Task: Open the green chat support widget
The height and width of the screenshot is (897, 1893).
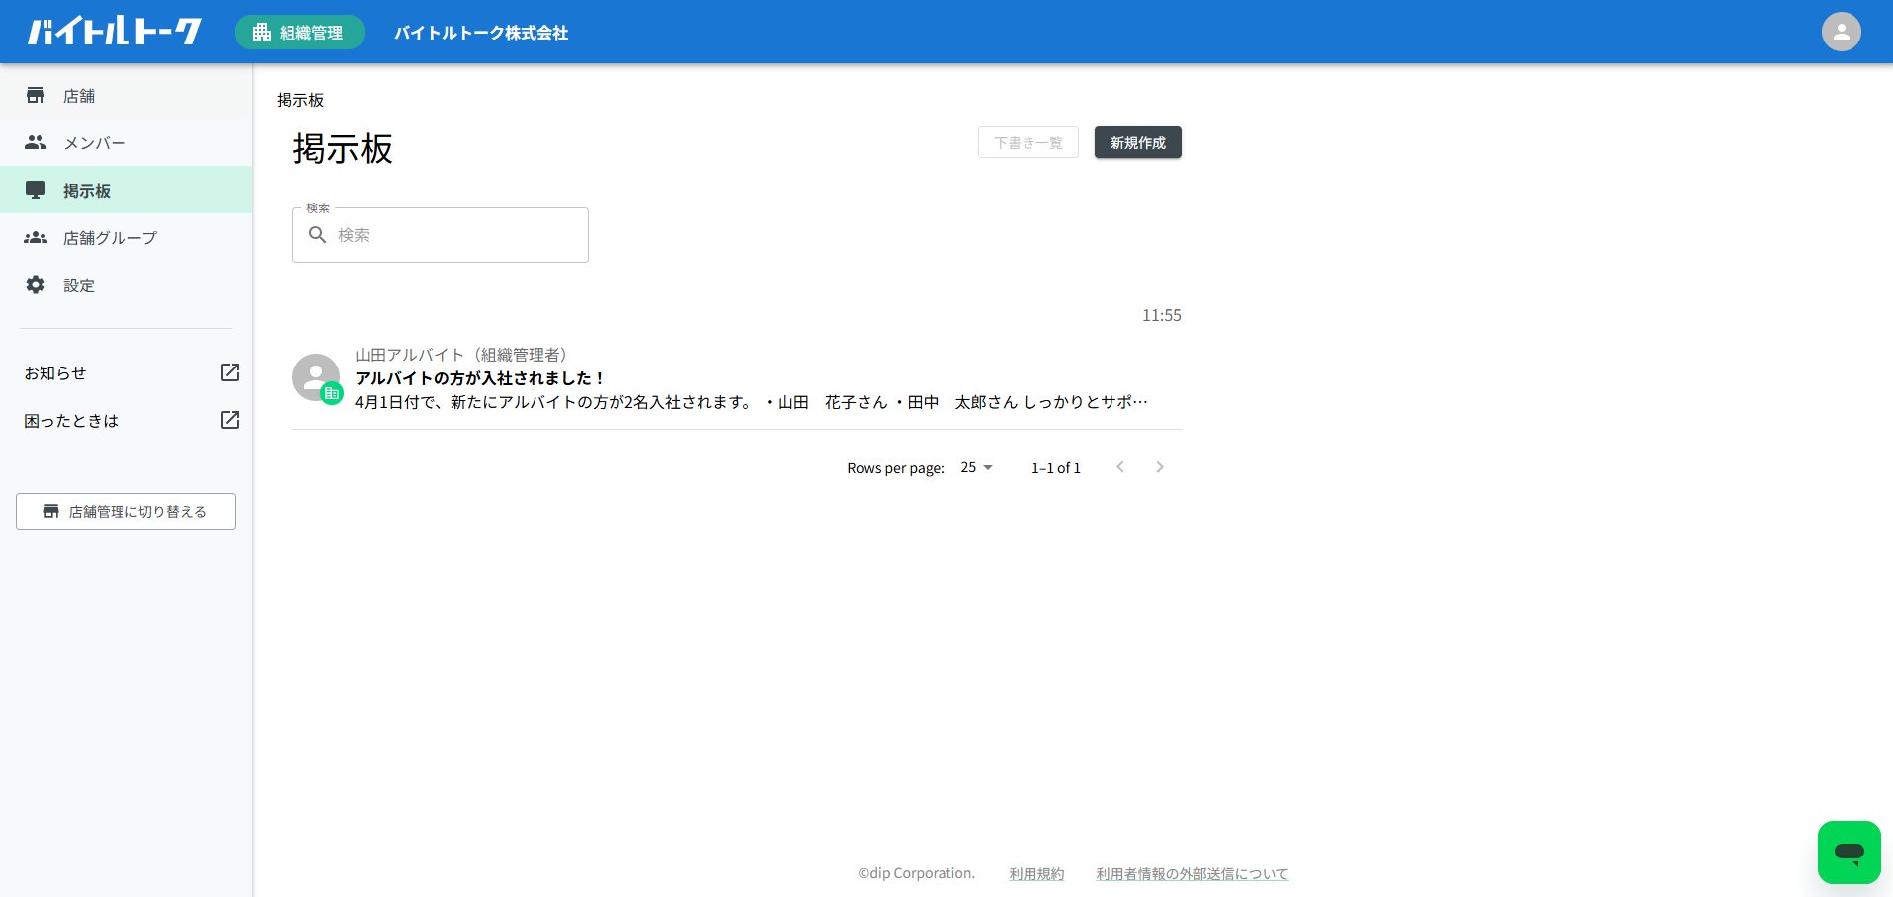Action: click(x=1849, y=852)
